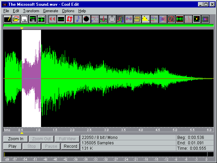Click the dB level meter bar
The width and height of the screenshot is (217, 163).
(x=108, y=155)
